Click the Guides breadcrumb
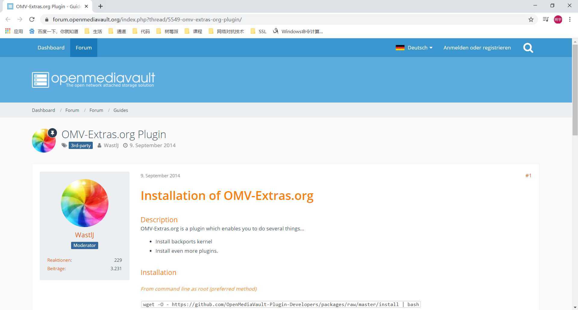The image size is (578, 310). (121, 110)
